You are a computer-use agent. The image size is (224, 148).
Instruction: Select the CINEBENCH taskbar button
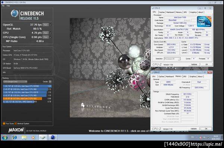[53, 138]
